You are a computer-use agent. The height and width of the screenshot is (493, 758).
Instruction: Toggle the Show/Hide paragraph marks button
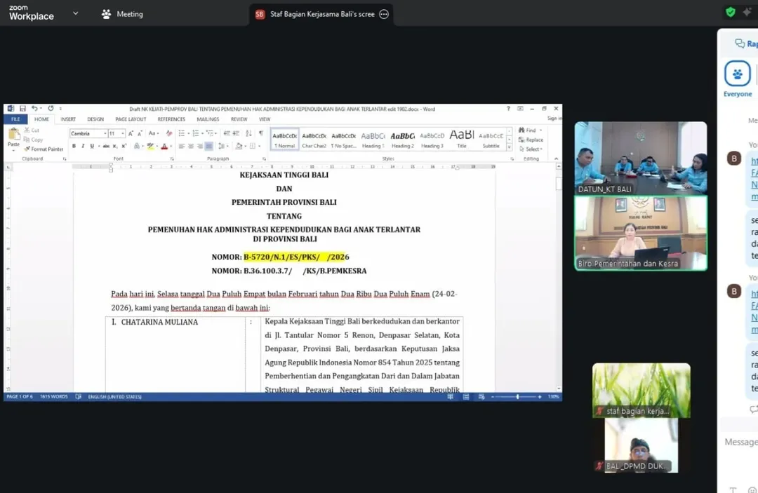[x=261, y=133]
